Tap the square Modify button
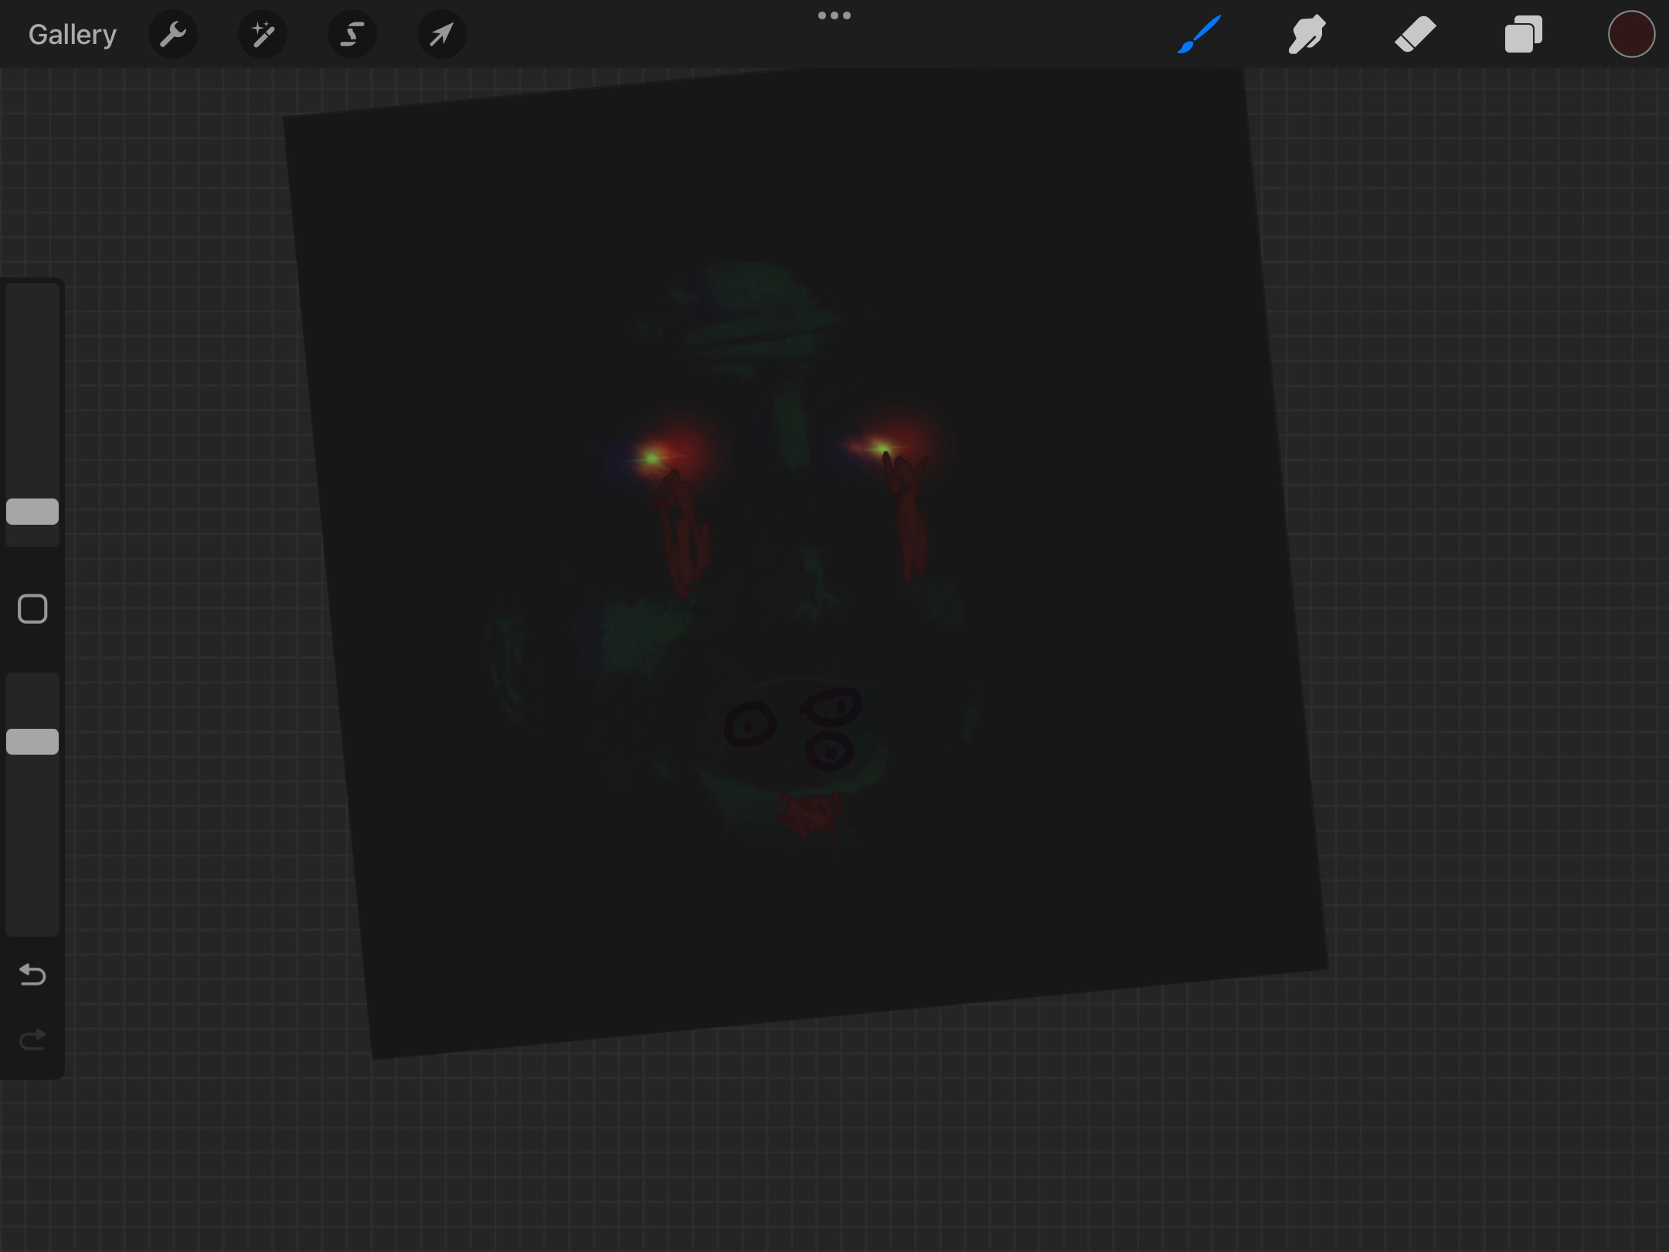 32,609
